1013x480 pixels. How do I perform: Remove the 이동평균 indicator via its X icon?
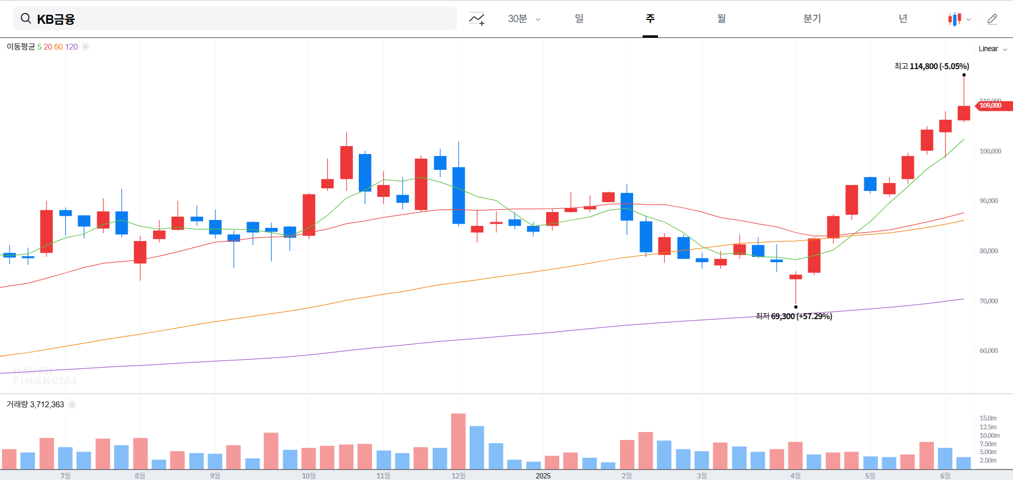[x=85, y=46]
